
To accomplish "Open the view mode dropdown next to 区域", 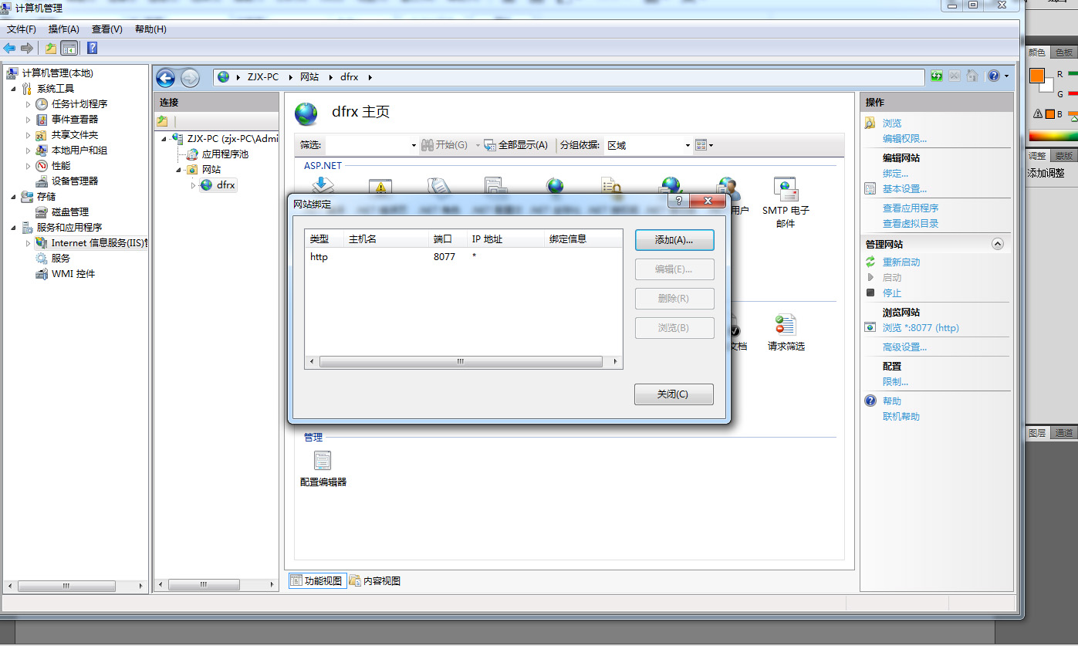I will tap(704, 145).
